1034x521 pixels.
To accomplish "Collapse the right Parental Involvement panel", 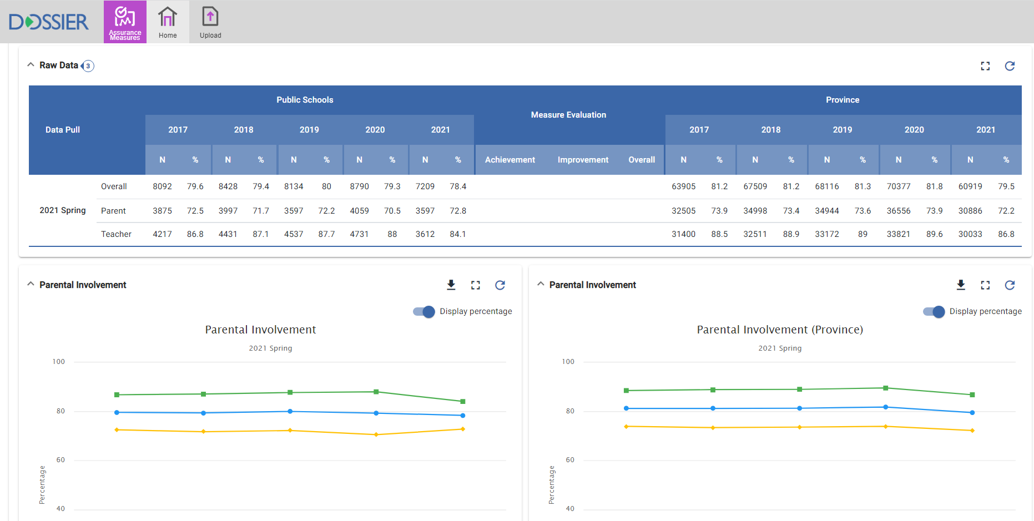I will click(x=541, y=284).
